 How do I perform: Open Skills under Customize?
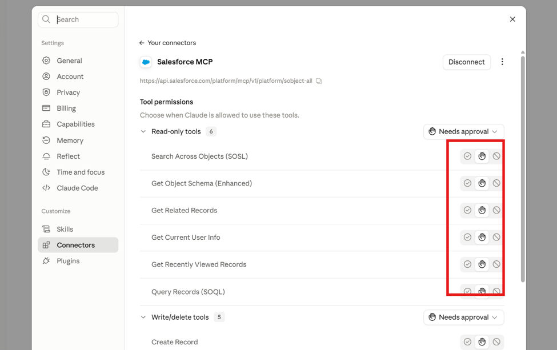click(x=78, y=230)
